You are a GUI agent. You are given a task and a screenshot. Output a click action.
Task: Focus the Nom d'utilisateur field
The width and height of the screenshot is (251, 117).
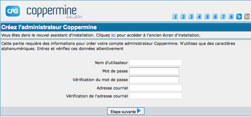click(156, 63)
